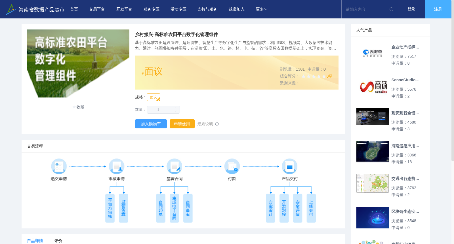
Task: Click the 收藏 star icon
Action: 74,107
